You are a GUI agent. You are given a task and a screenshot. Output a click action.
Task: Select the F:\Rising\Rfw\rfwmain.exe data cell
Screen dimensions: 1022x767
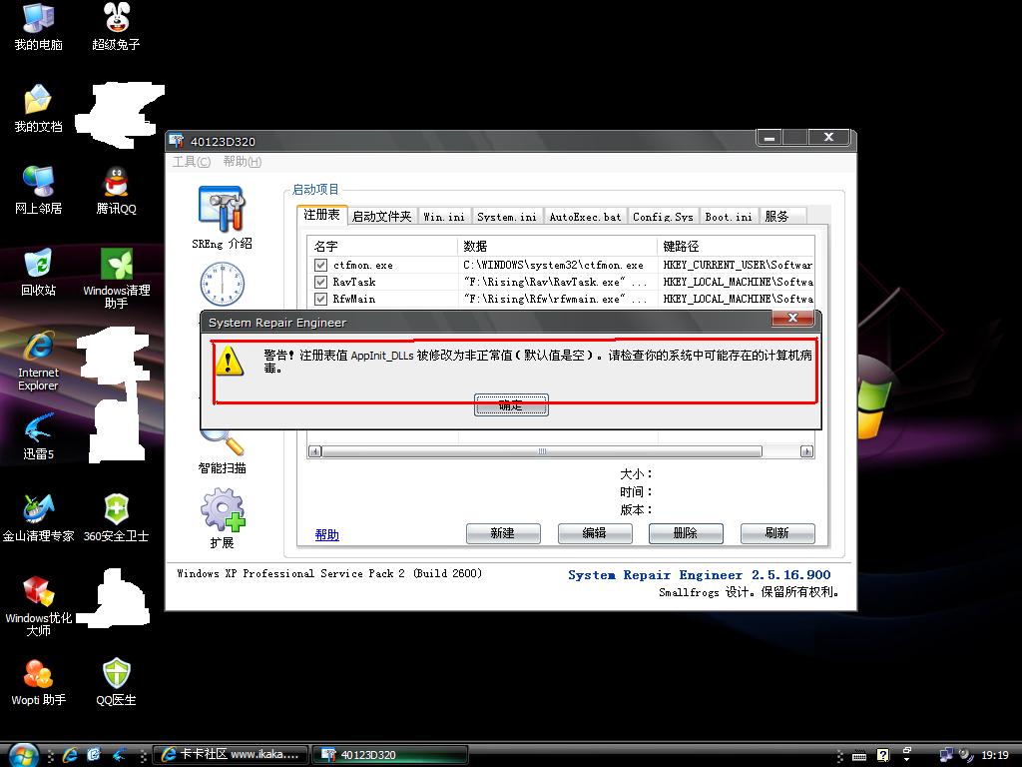click(x=555, y=299)
